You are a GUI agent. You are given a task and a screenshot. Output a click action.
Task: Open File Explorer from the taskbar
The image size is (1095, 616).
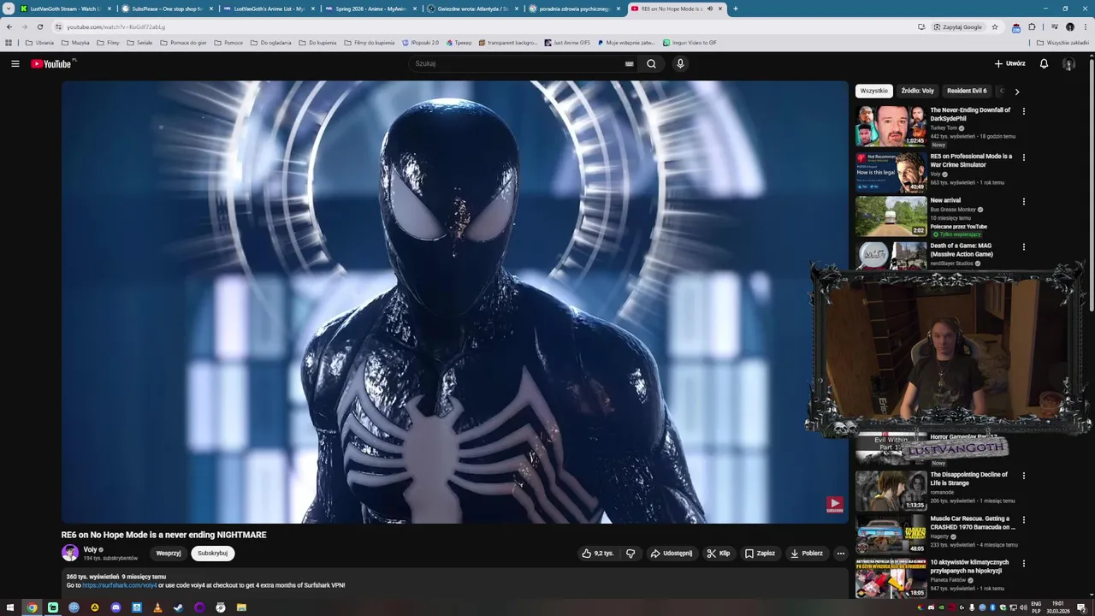click(241, 607)
